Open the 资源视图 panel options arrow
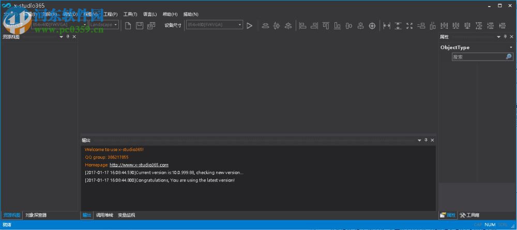517x230 pixels. pyautogui.click(x=62, y=37)
